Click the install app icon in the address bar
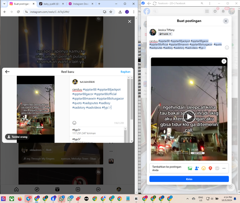 pos(105,12)
